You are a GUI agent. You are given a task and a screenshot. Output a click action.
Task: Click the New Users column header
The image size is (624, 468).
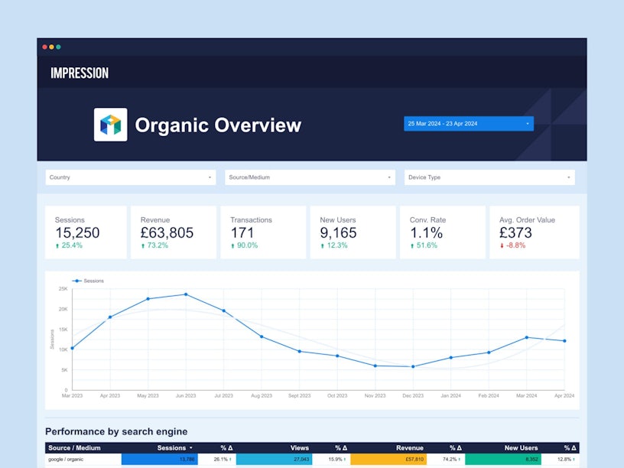(x=521, y=448)
